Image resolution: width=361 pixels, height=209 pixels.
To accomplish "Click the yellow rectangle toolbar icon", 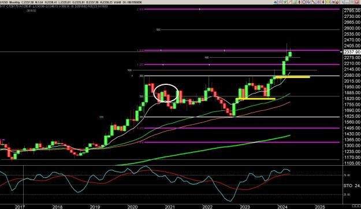I will click(x=328, y=2).
